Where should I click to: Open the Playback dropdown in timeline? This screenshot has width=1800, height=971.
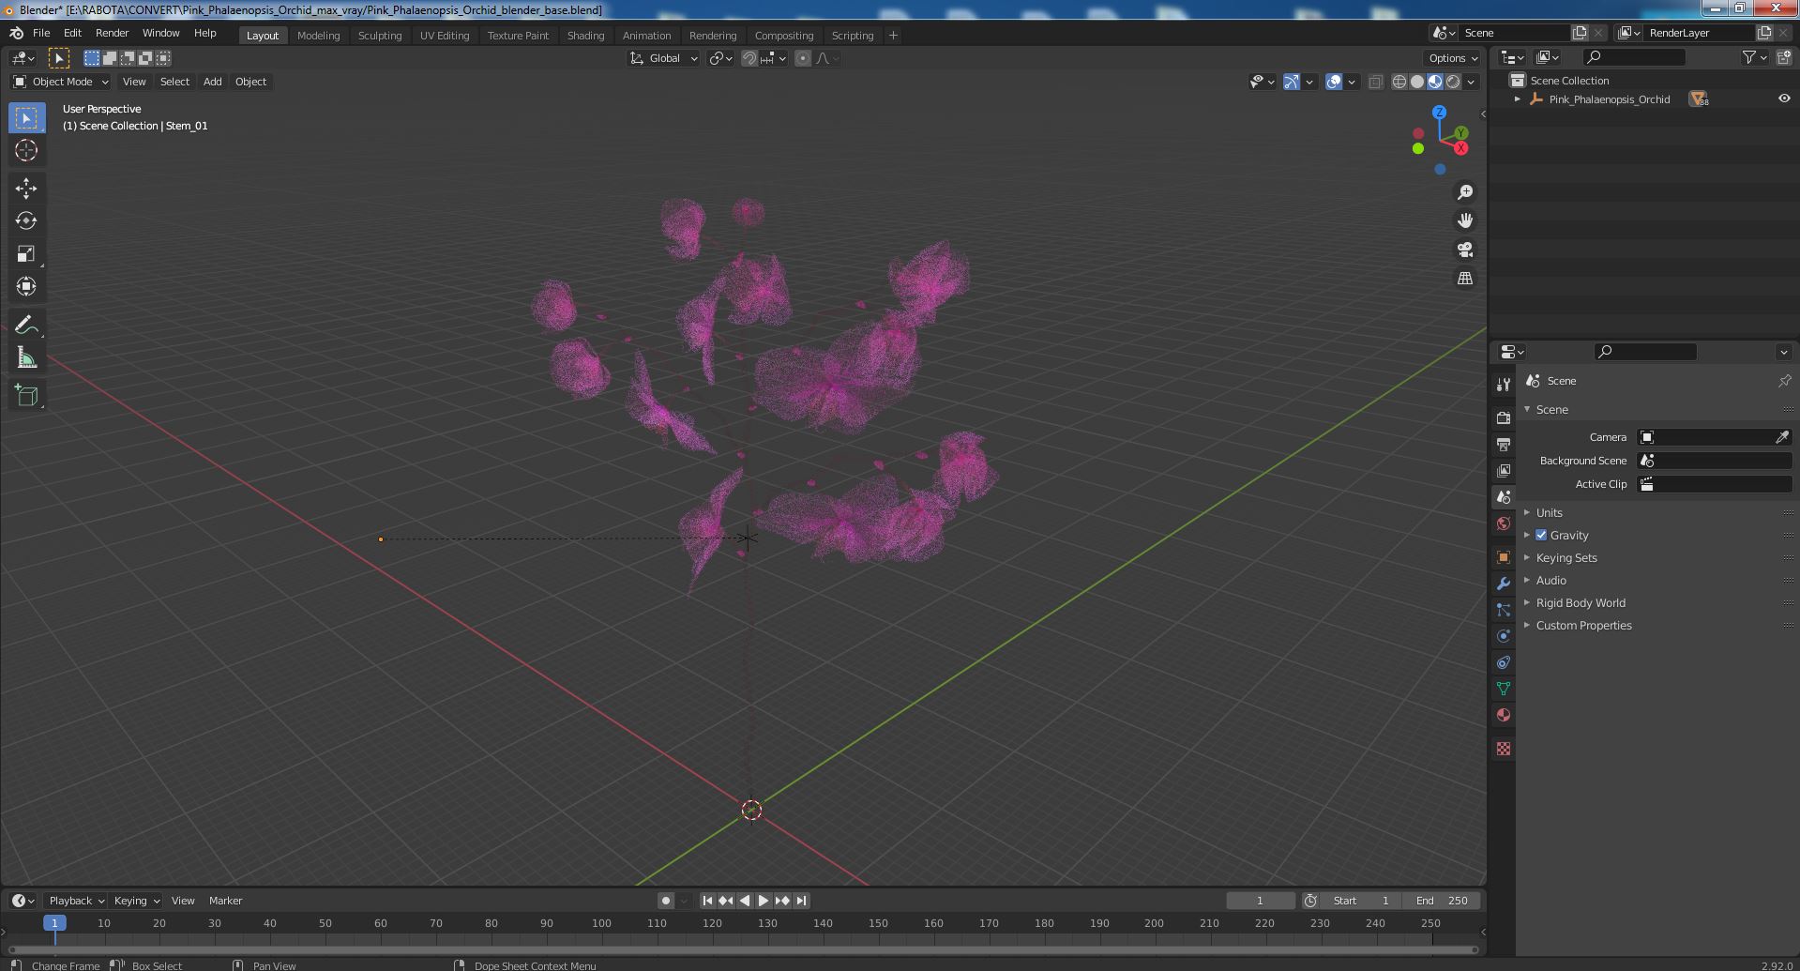click(x=76, y=901)
